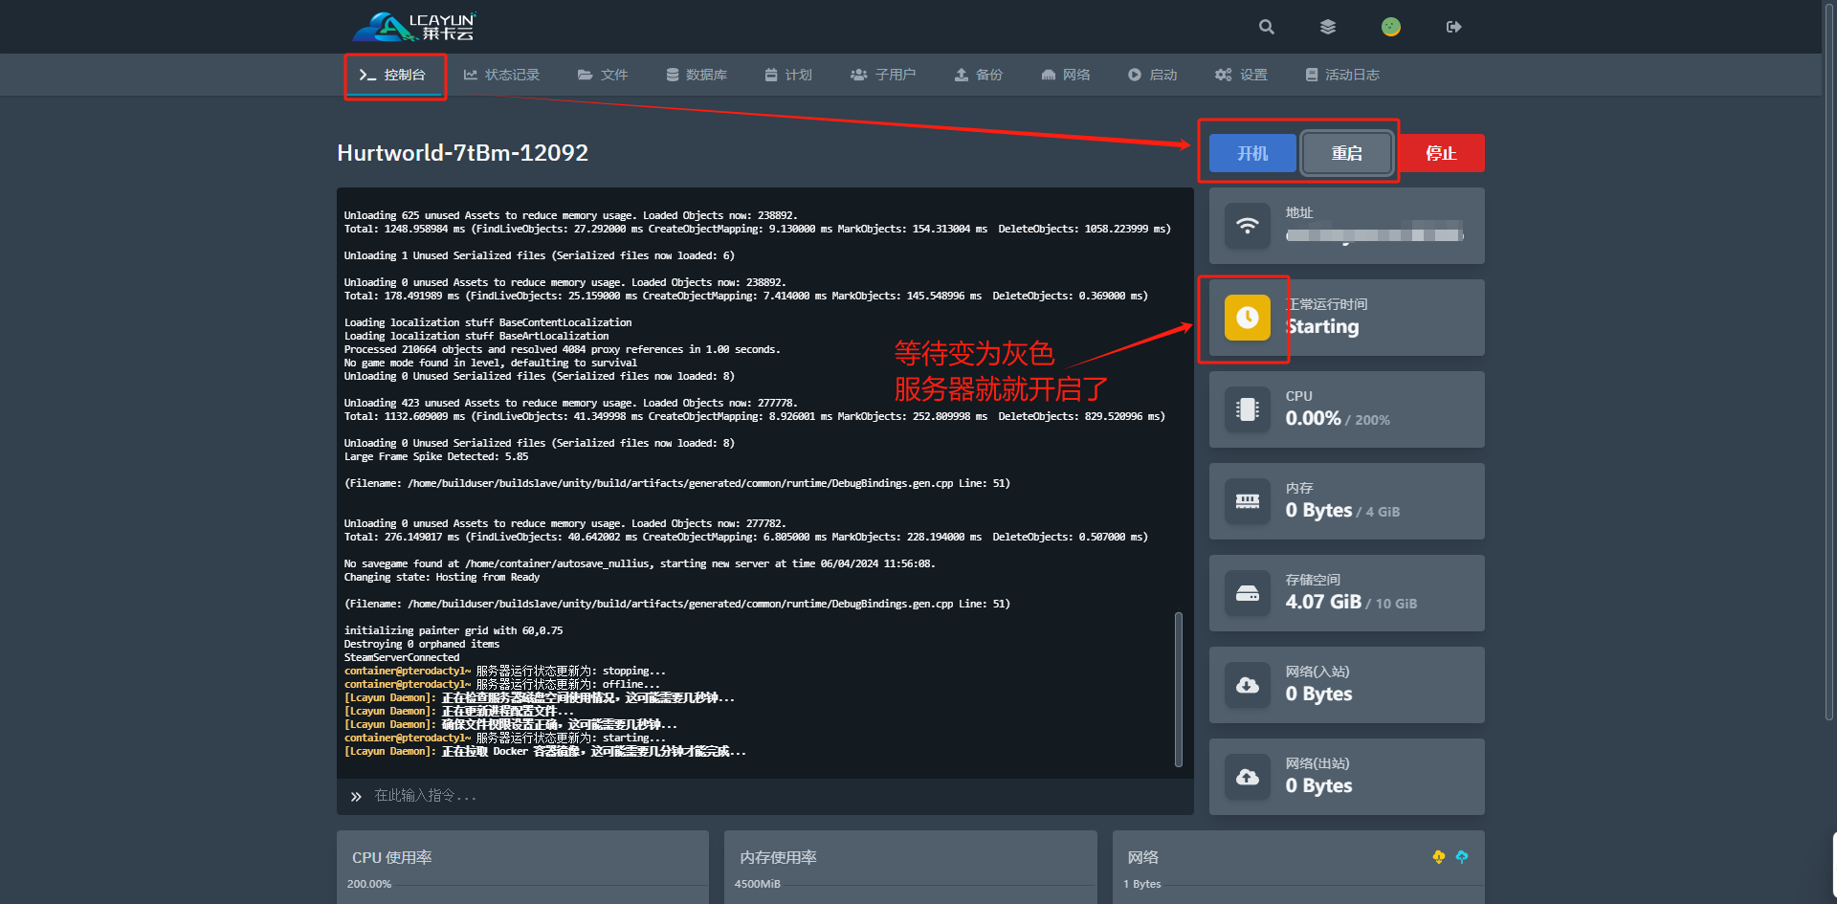Click the console prompt chevron icon

(x=356, y=796)
